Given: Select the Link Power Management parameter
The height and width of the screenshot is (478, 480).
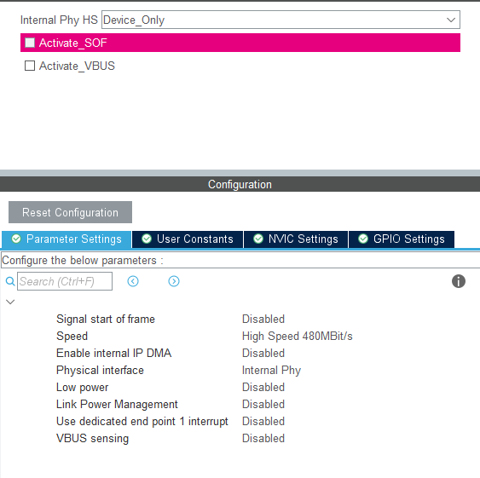Looking at the screenshot, I should click(117, 404).
